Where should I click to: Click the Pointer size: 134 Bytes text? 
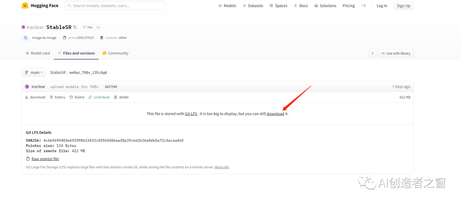(x=51, y=146)
